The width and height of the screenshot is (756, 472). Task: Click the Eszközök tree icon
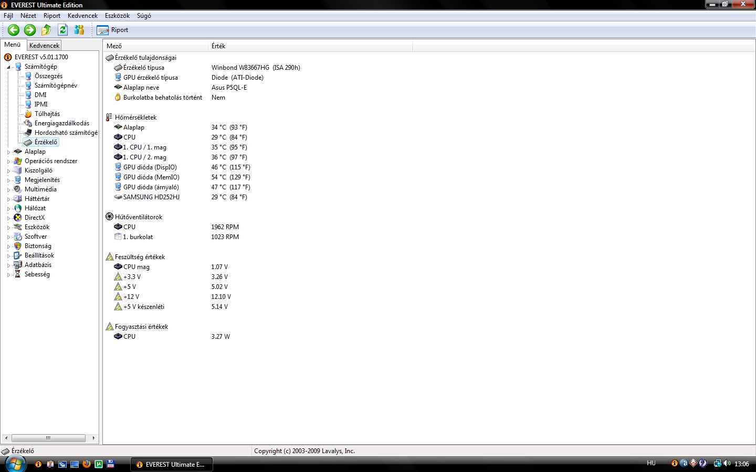[18, 227]
